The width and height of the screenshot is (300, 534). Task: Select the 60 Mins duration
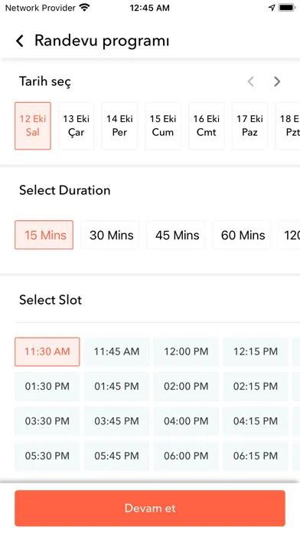(x=242, y=235)
